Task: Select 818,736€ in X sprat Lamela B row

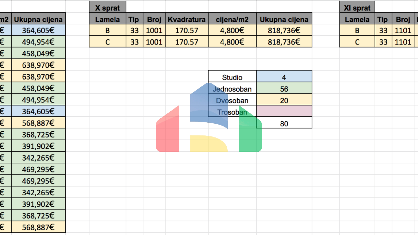Action: pyautogui.click(x=284, y=30)
